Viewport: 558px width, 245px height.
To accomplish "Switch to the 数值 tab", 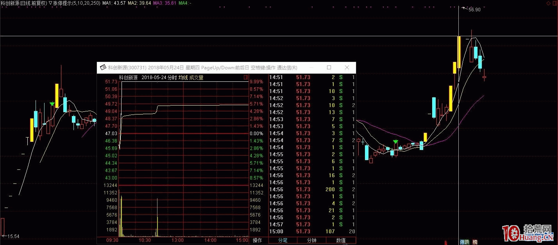I will click(x=341, y=240).
